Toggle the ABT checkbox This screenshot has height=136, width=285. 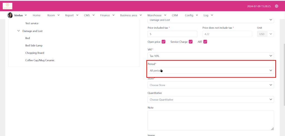pos(205,42)
